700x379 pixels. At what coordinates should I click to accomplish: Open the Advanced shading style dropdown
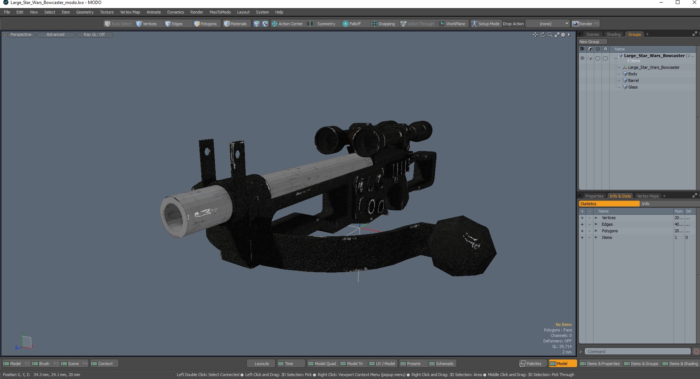point(56,35)
